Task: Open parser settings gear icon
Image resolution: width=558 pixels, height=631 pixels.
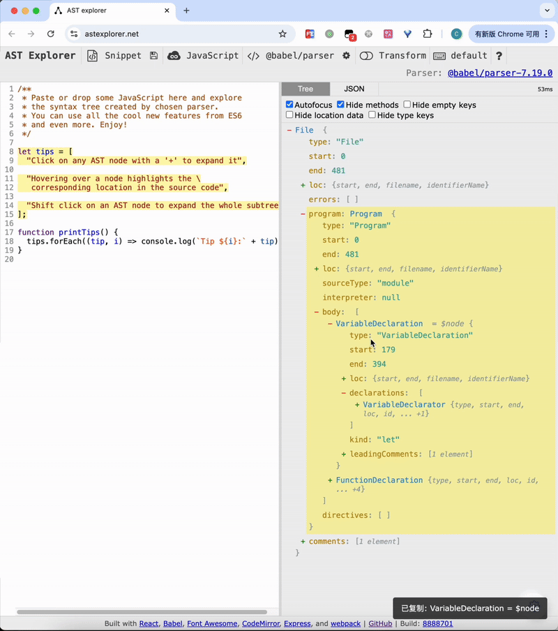Action: click(346, 56)
